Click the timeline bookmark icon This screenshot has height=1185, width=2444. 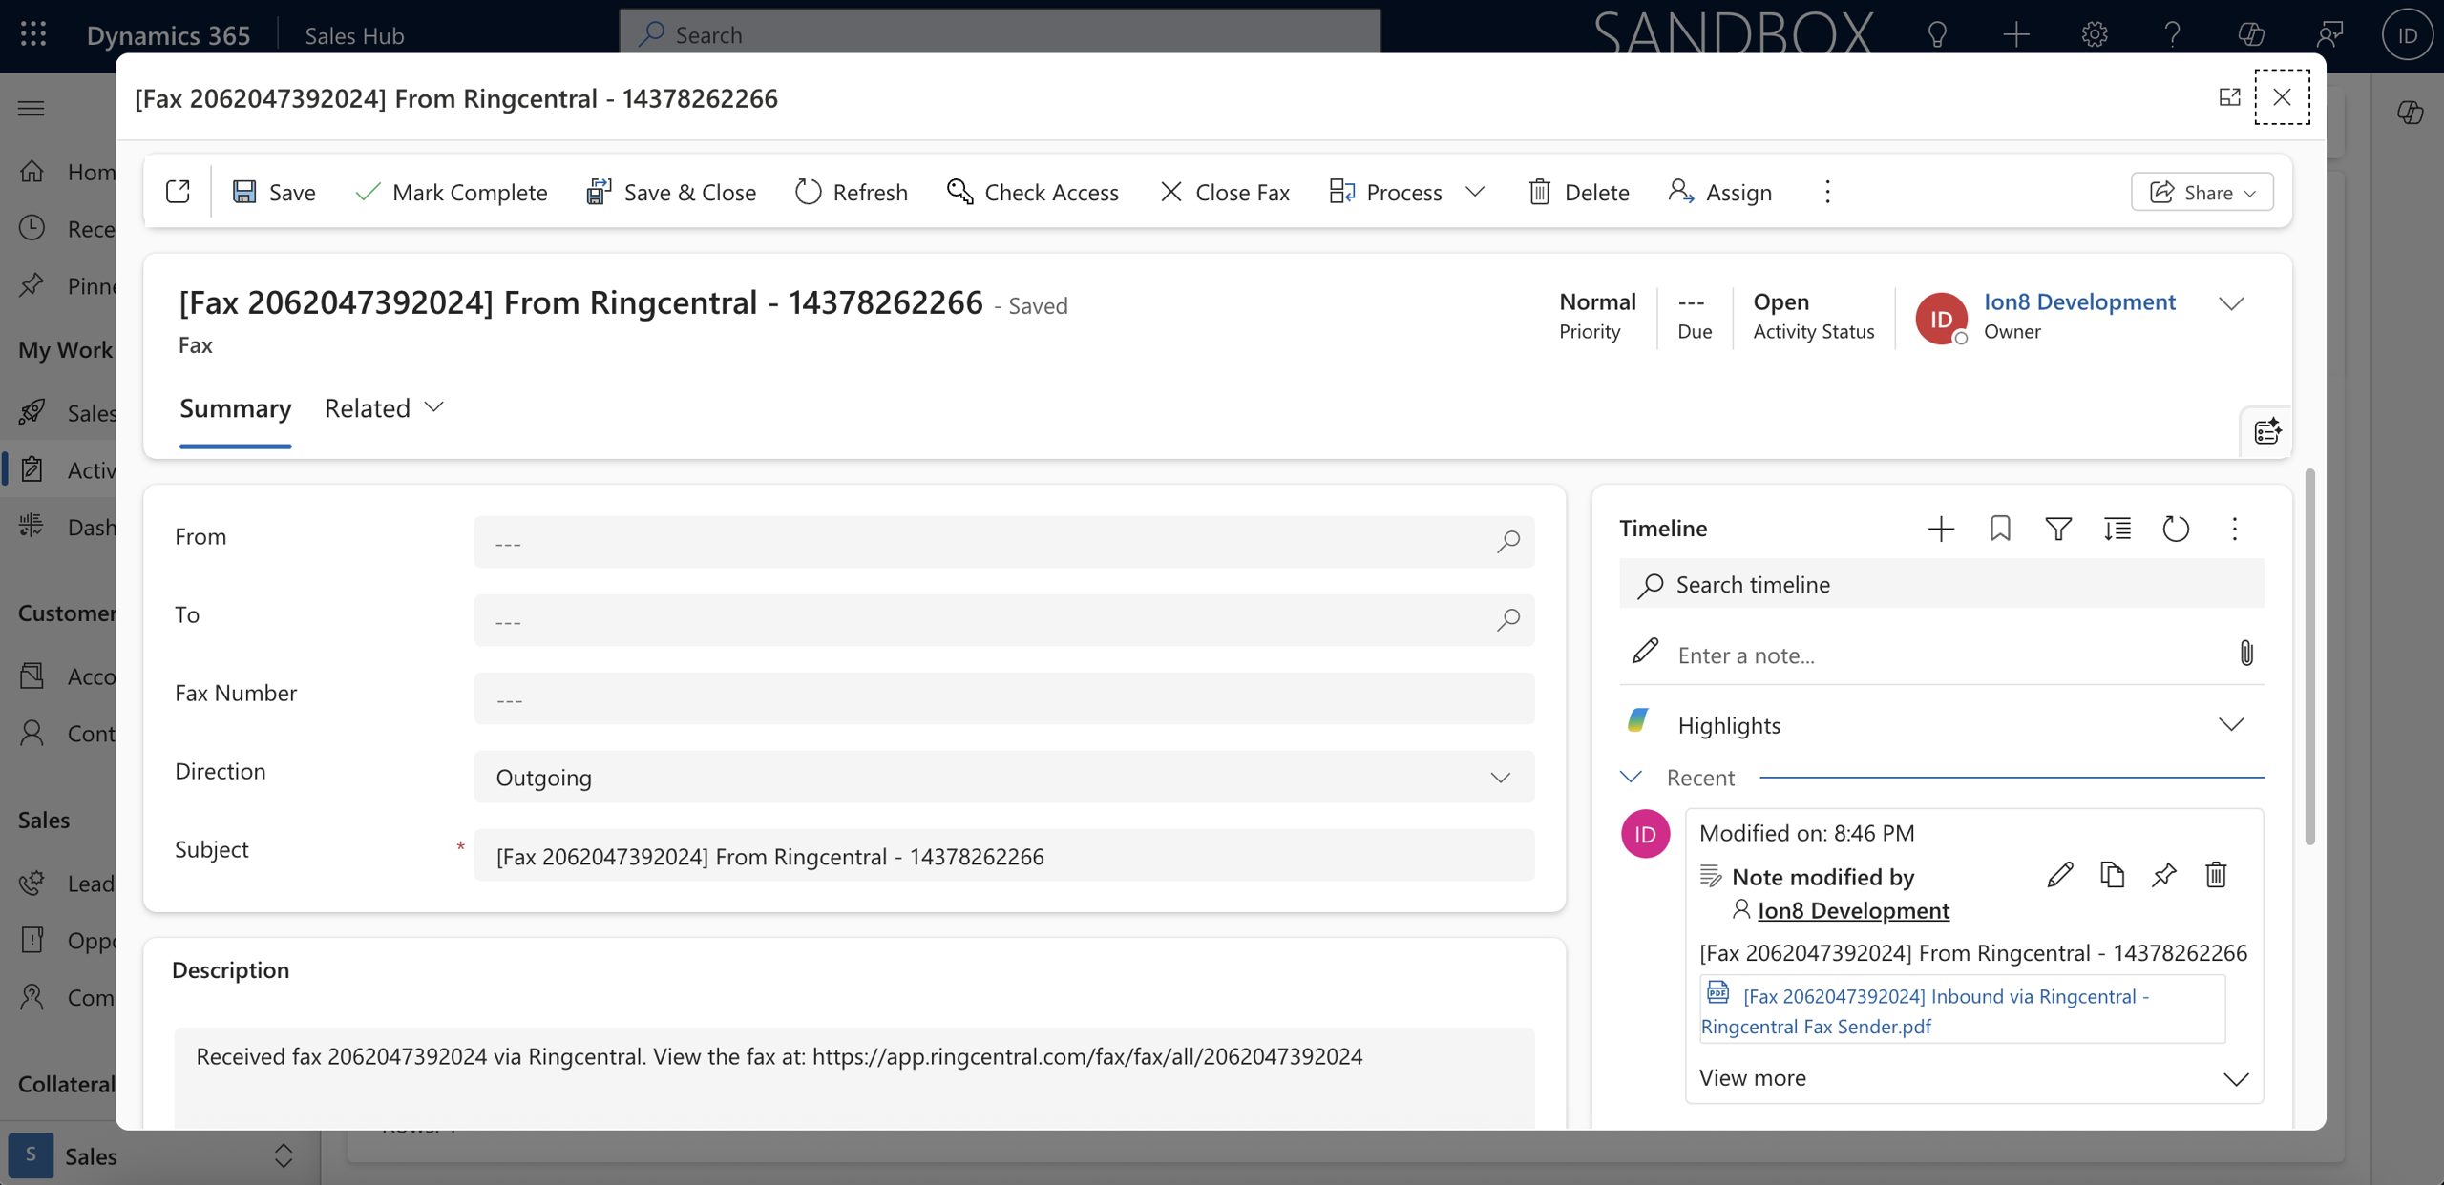click(x=2000, y=529)
